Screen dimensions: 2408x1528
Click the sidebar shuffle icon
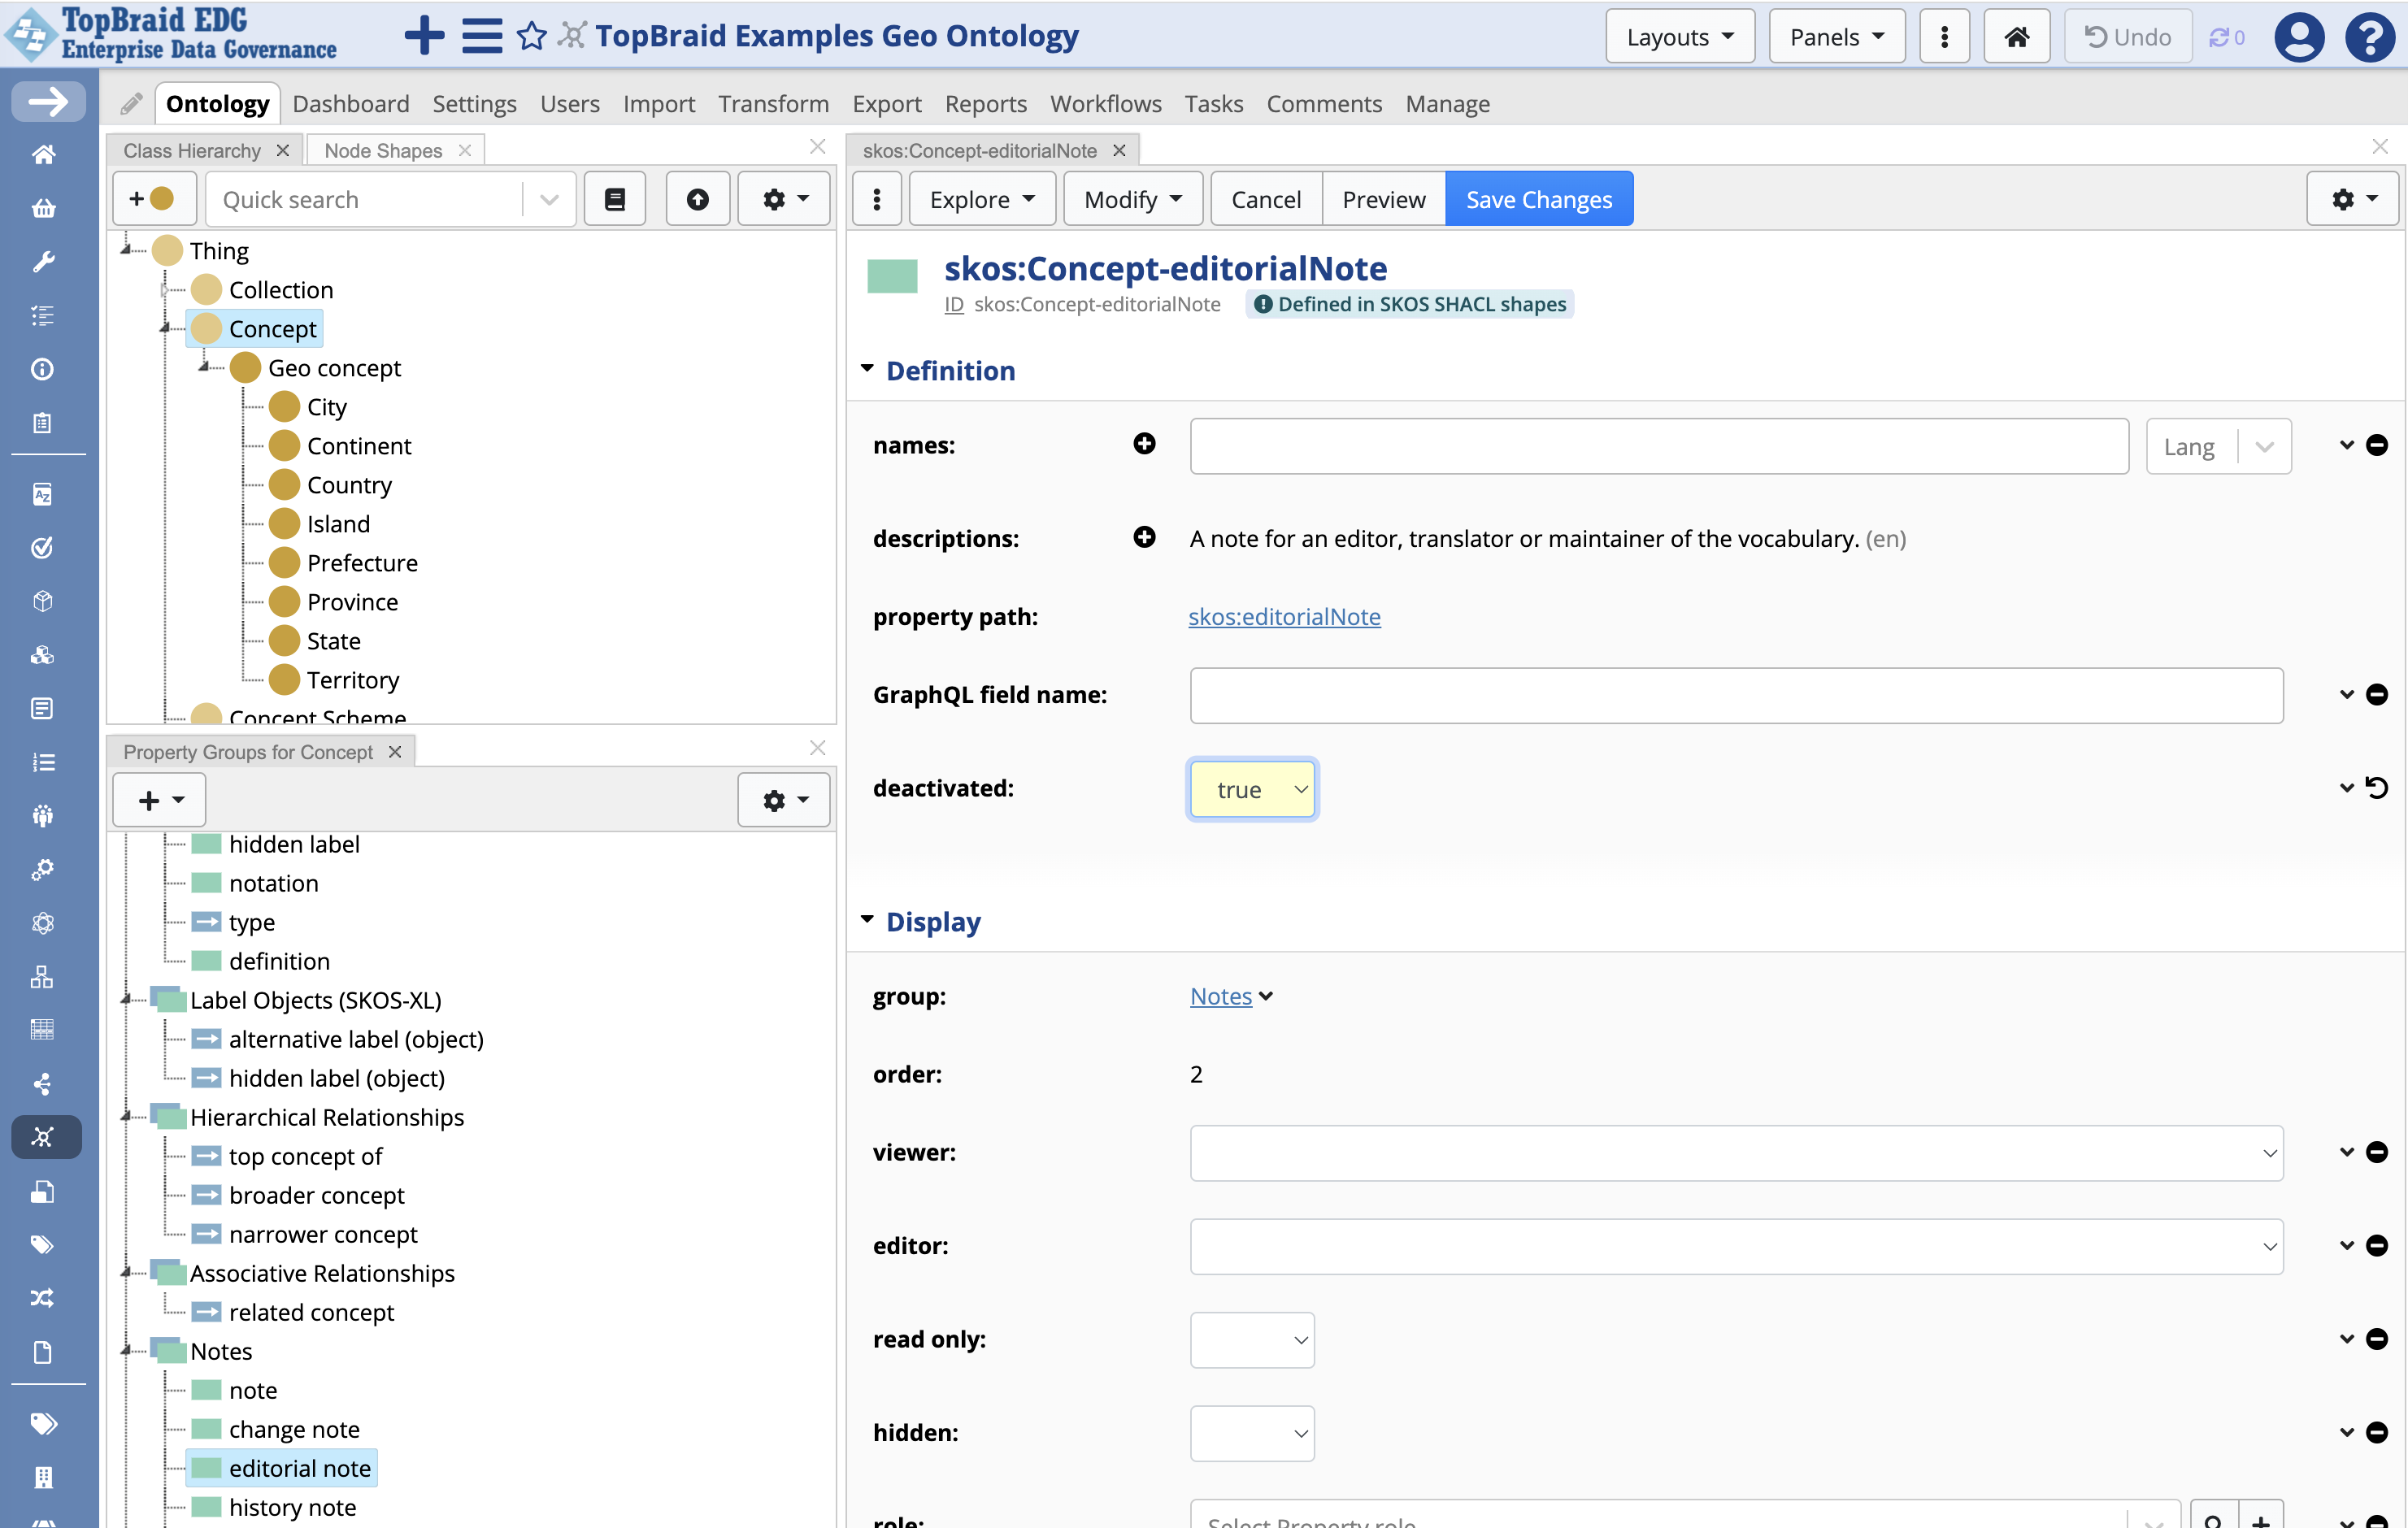click(43, 1298)
